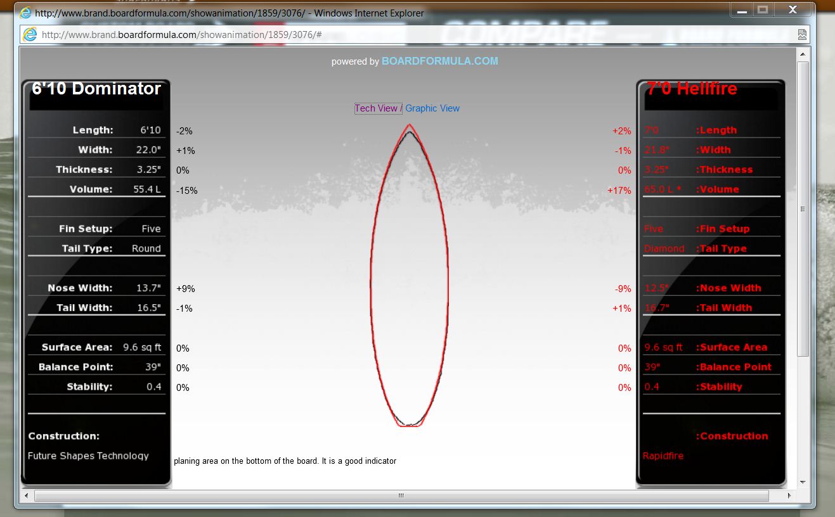Click the +2% length difference
The image size is (835, 517).
[x=622, y=131]
